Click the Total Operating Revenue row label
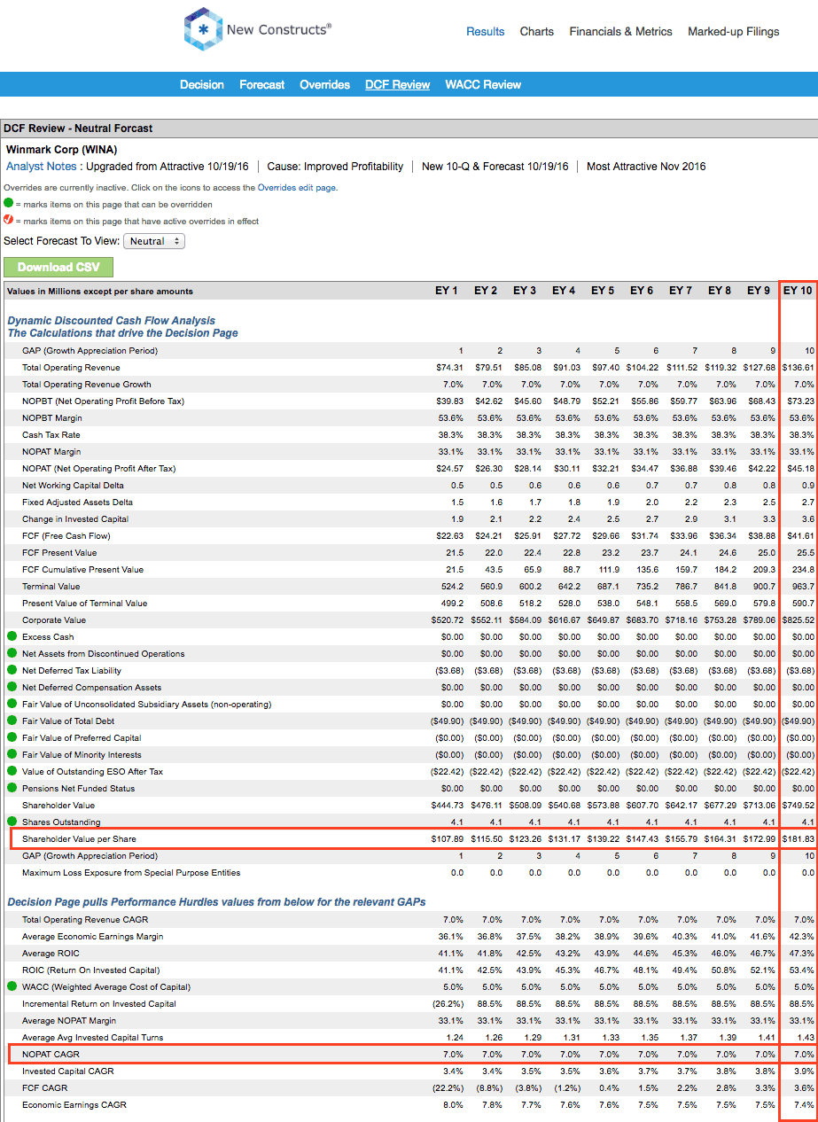The image size is (818, 1122). coord(71,367)
